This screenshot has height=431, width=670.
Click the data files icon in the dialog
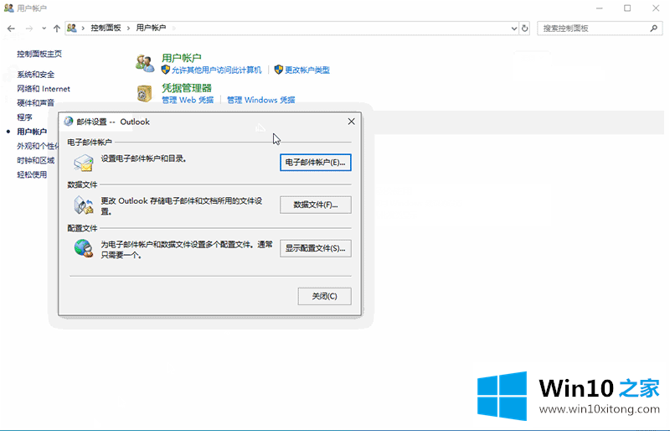point(83,205)
